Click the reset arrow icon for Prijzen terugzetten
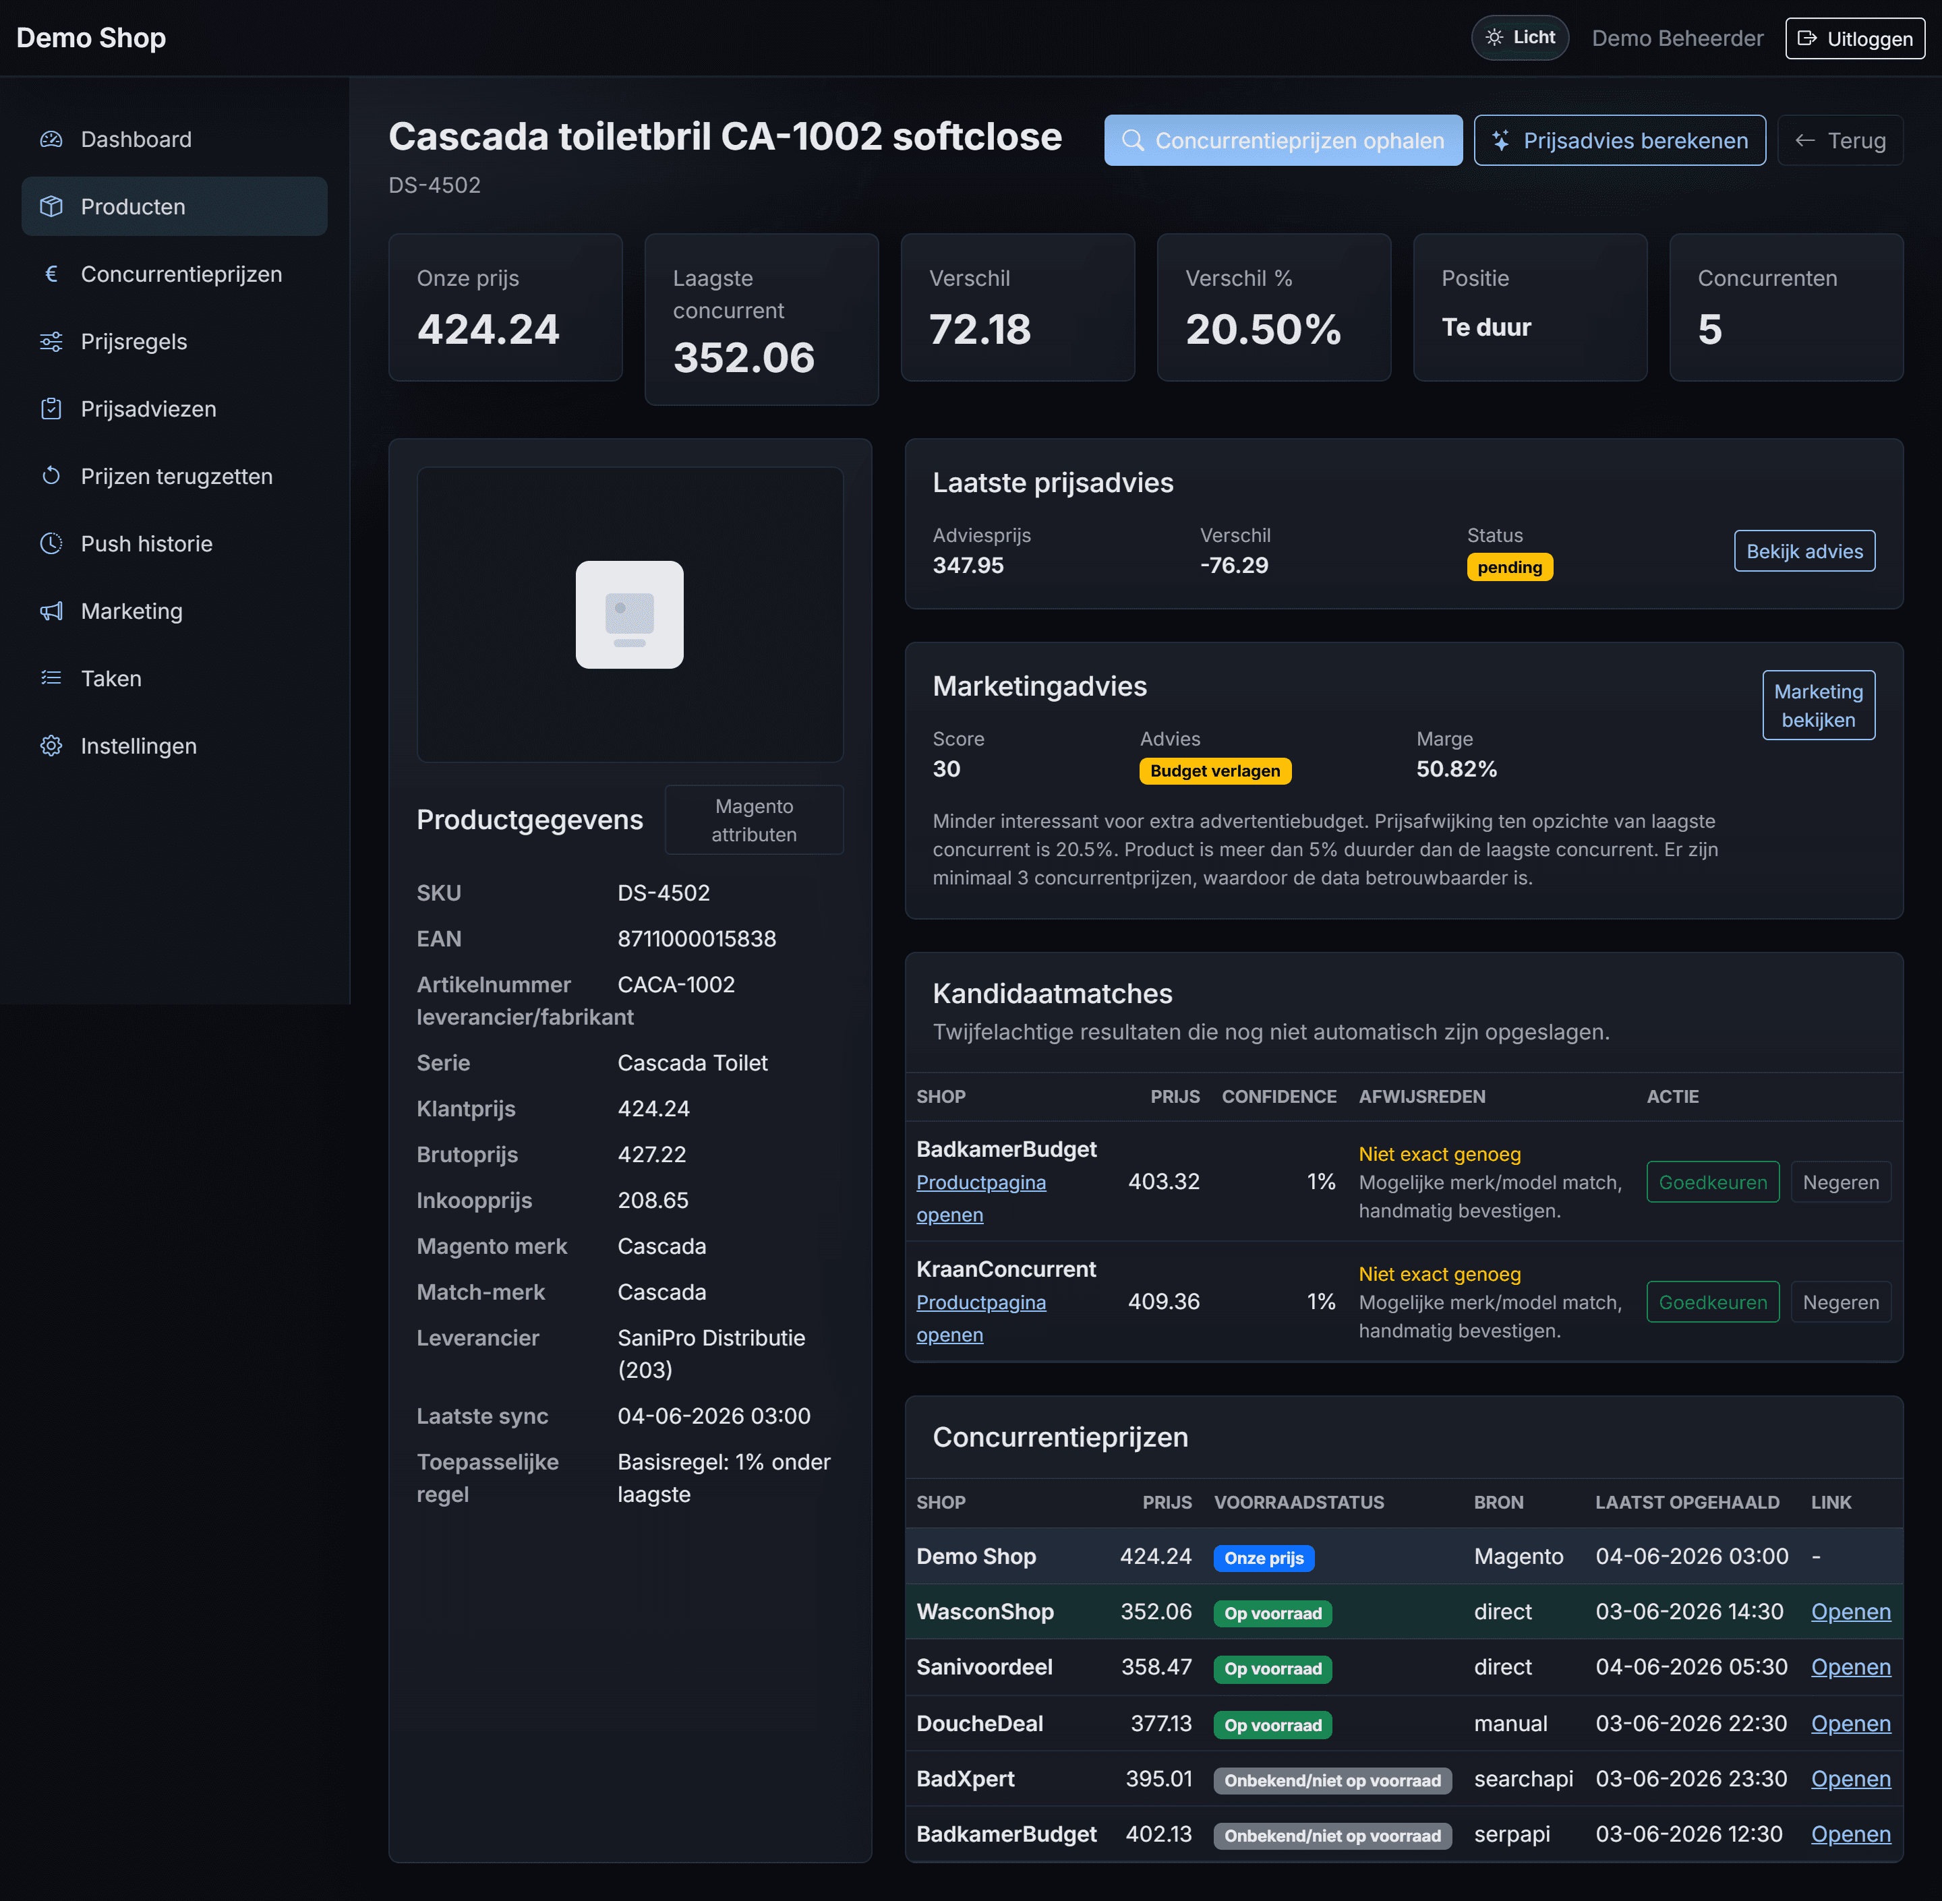The height and width of the screenshot is (1901, 1942). point(51,476)
